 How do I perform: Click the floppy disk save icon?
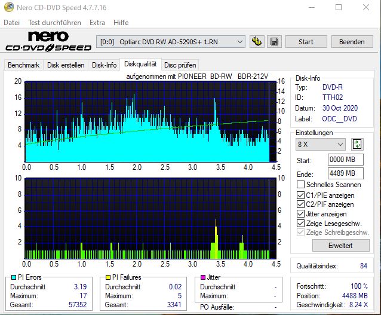274,42
